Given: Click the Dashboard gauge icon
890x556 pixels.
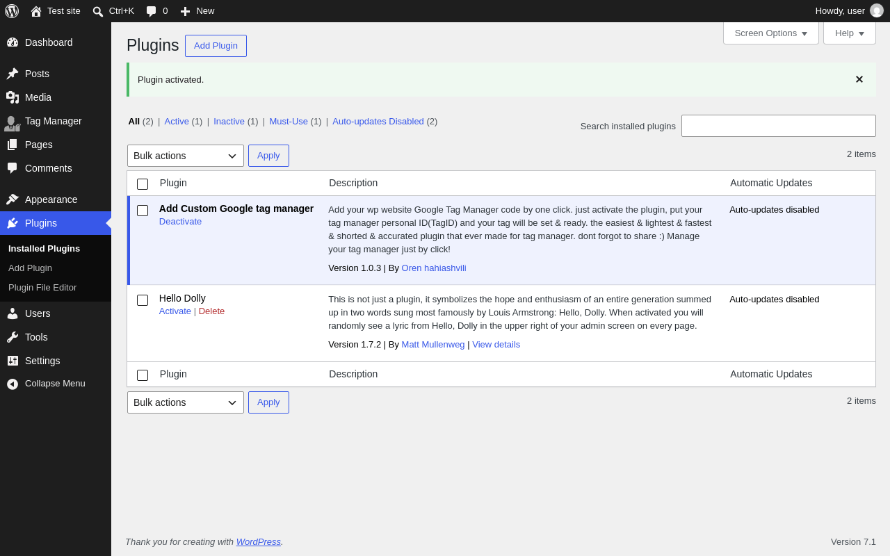Looking at the screenshot, I should pyautogui.click(x=13, y=42).
